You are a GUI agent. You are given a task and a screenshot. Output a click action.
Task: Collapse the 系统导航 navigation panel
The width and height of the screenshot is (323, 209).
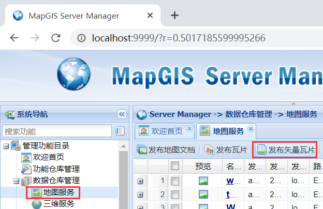(122, 114)
